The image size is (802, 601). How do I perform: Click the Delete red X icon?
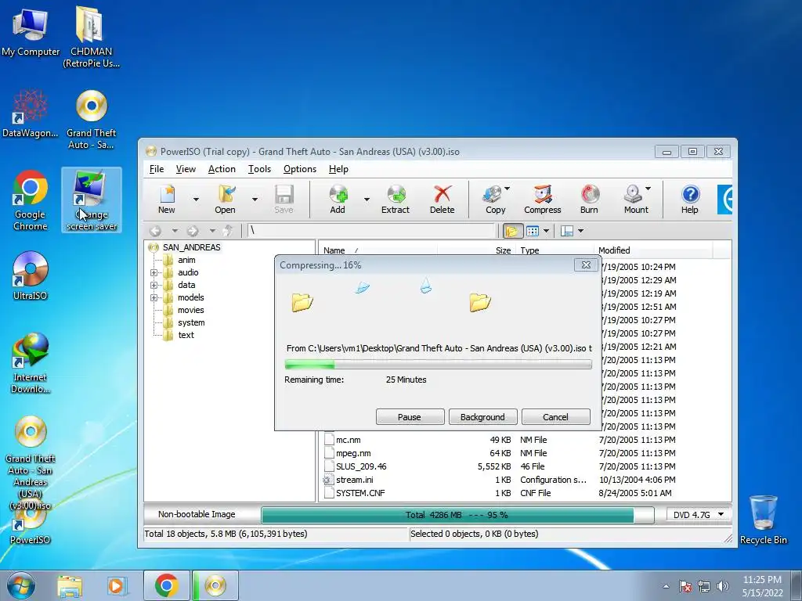coord(442,195)
